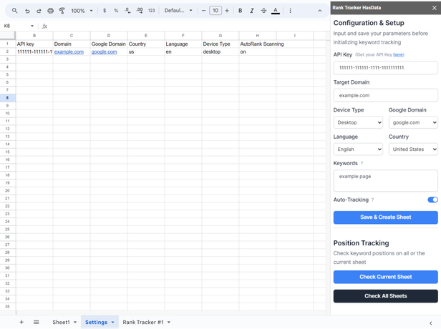Switch to the Rank Tracker #1 tab
This screenshot has width=441, height=329.
point(143,323)
